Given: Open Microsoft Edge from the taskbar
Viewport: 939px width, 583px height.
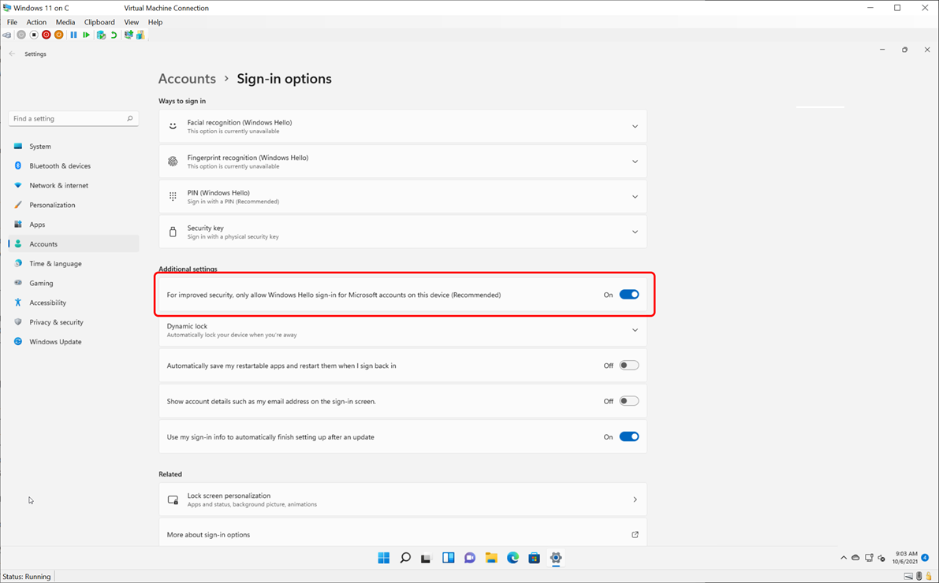Looking at the screenshot, I should (x=512, y=558).
